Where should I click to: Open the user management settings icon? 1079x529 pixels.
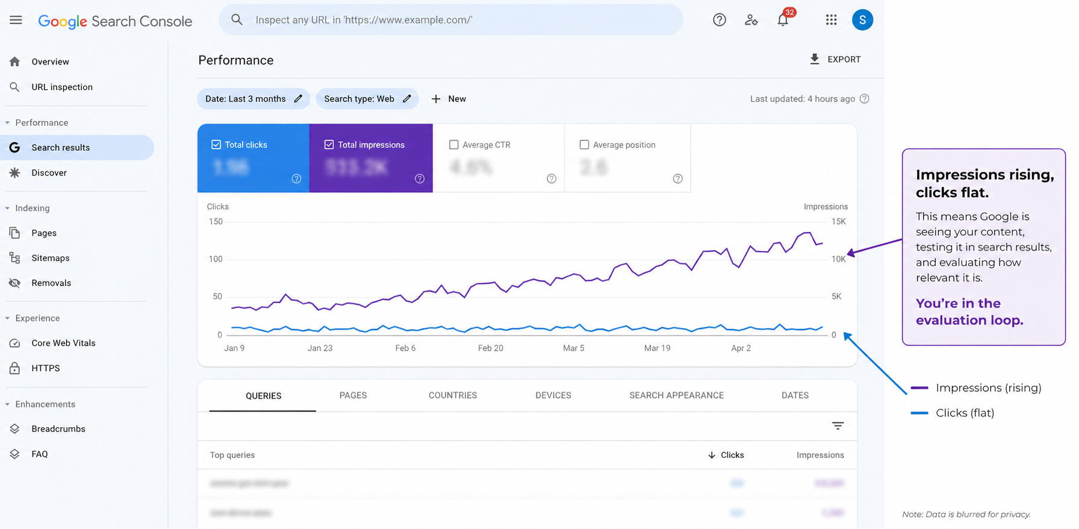(751, 20)
